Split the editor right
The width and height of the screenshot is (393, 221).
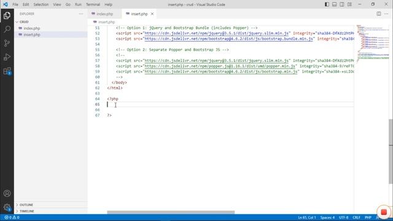[379, 14]
